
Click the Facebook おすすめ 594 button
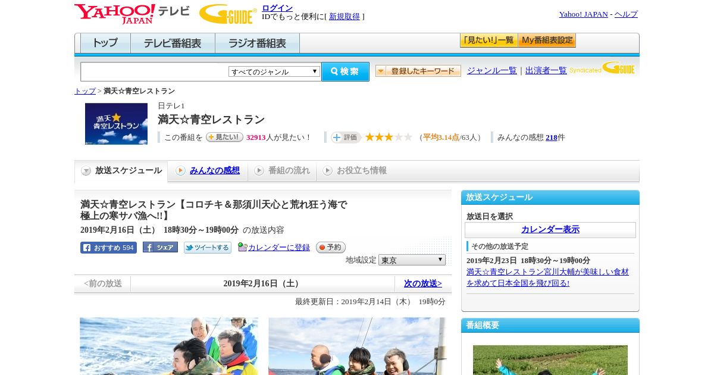[x=108, y=248]
